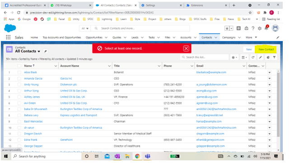Expand the Contacts tab chevron

216,37
